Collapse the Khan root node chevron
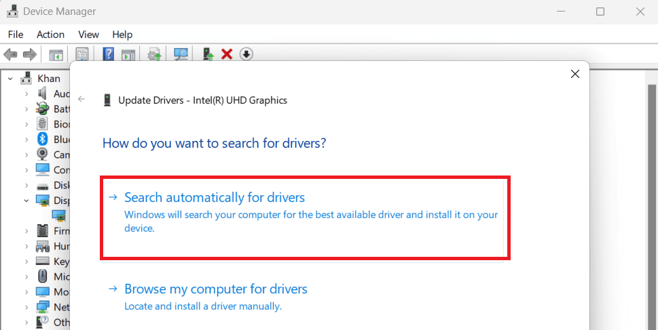 pyautogui.click(x=10, y=79)
